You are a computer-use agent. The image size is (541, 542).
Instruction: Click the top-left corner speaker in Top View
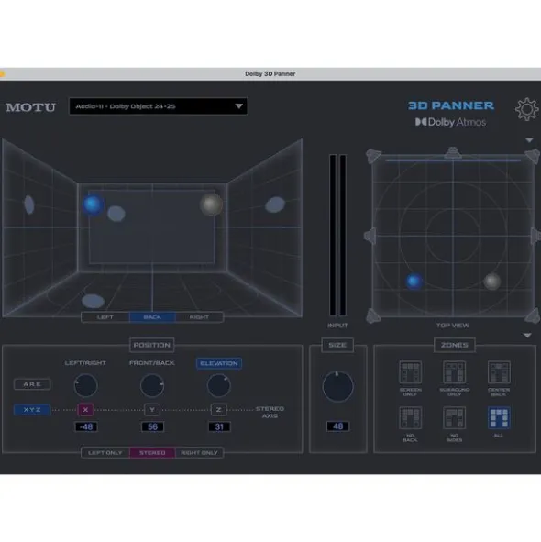tap(374, 156)
